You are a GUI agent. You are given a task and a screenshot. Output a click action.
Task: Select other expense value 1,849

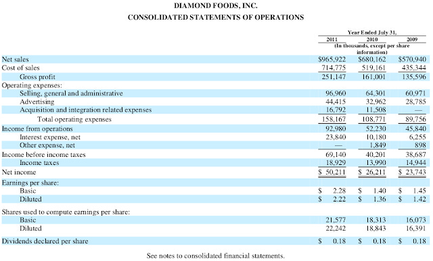(x=378, y=145)
